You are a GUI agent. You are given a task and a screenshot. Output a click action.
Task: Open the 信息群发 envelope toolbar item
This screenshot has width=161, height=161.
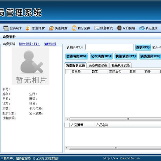(104, 28)
